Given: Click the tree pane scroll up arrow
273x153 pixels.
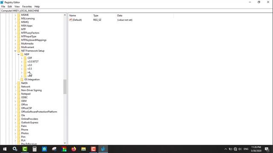Looking at the screenshot, I should point(65,15).
